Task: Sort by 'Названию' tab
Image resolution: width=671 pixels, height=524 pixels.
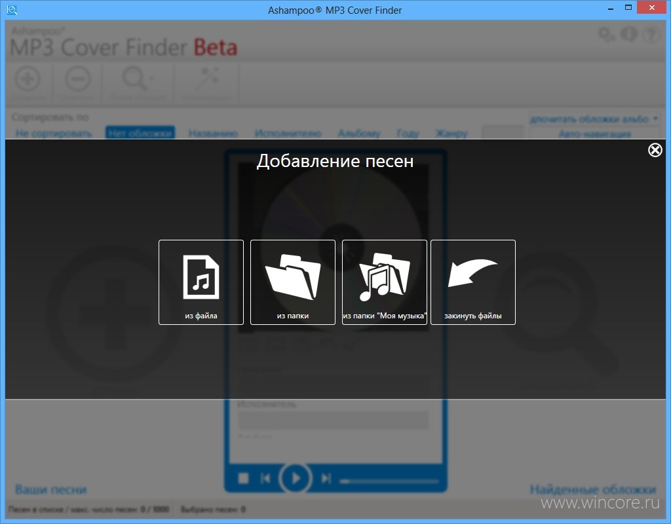Action: (213, 133)
